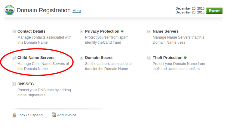Open the Child Name Servers heading
This screenshot has height=134, width=233.
point(36,58)
